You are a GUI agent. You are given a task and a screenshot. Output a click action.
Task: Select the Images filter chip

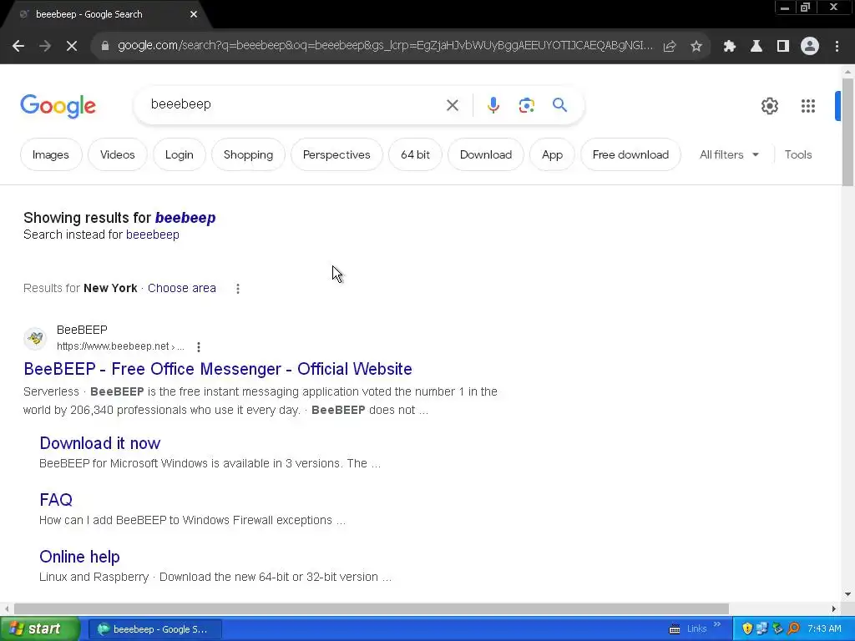[51, 154]
